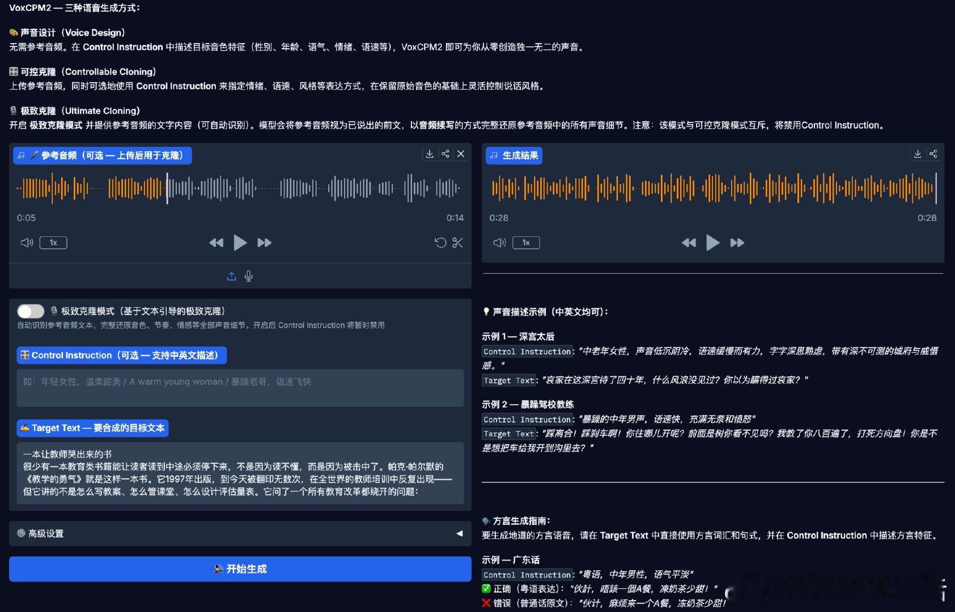The height and width of the screenshot is (612, 955).
Task: Expand the advanced settings section
Action: (x=240, y=533)
